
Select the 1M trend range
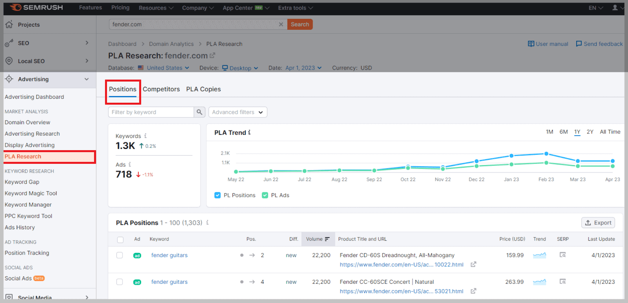pyautogui.click(x=549, y=132)
